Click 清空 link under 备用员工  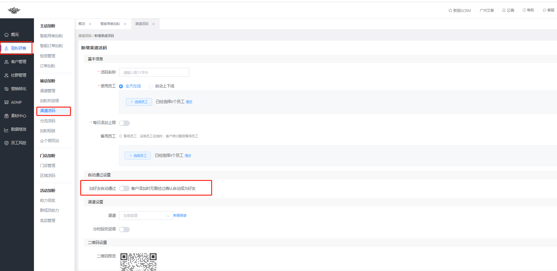tap(188, 156)
